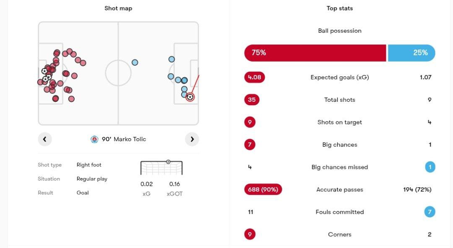Click the 90' Marko Tolic player name
Screen dimensions: 453x248
pyautogui.click(x=124, y=139)
